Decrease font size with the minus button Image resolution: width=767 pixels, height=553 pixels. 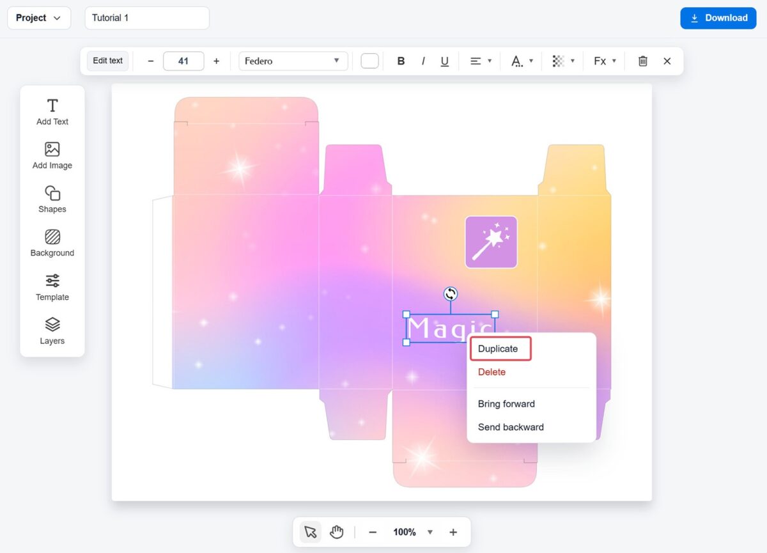tap(151, 61)
